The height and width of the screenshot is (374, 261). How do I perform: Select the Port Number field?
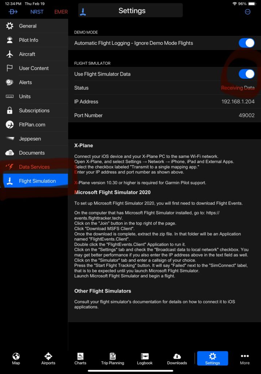click(164, 115)
